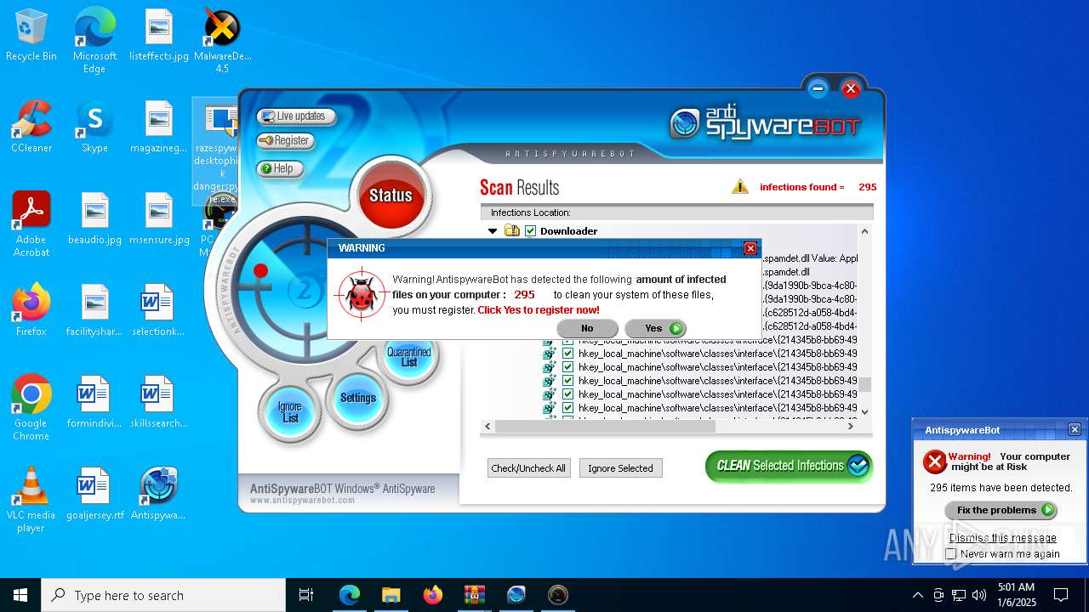The width and height of the screenshot is (1089, 612).
Task: Click the taskbar search box
Action: tap(163, 595)
